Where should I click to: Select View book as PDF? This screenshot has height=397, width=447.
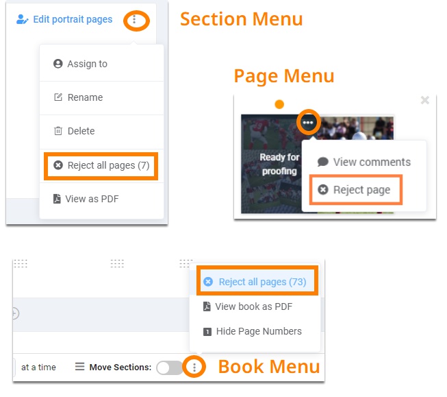255,306
